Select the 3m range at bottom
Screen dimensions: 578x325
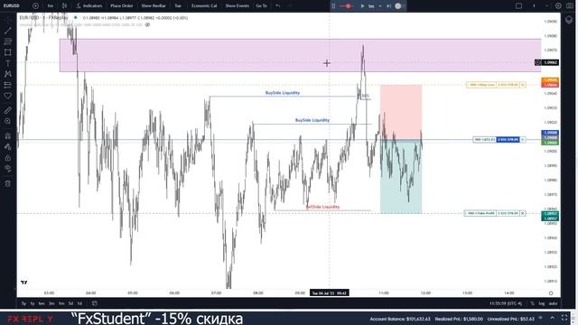tap(51, 303)
